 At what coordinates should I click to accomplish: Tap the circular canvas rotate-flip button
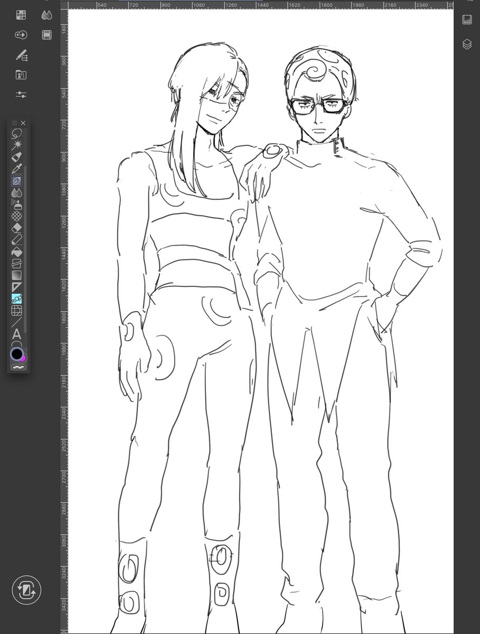coord(26,590)
